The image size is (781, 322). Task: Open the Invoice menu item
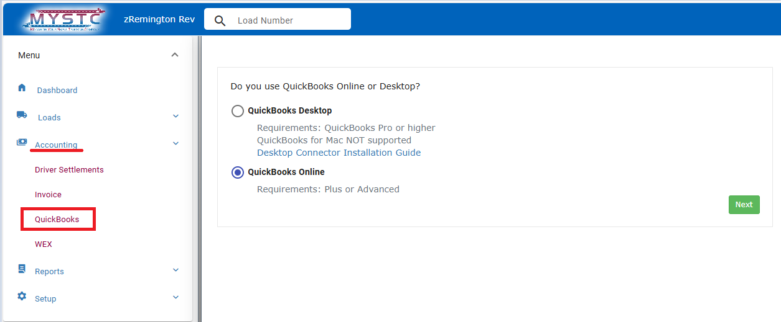[48, 195]
